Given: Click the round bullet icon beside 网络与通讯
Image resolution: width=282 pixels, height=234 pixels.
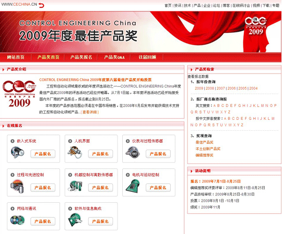Looking at the screenshot, I should pyautogui.click(x=13, y=208).
